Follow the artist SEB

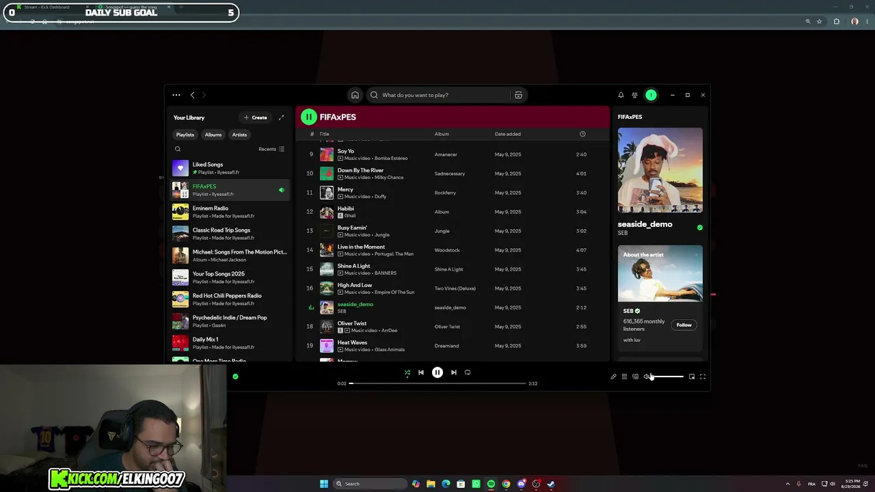[x=684, y=325]
